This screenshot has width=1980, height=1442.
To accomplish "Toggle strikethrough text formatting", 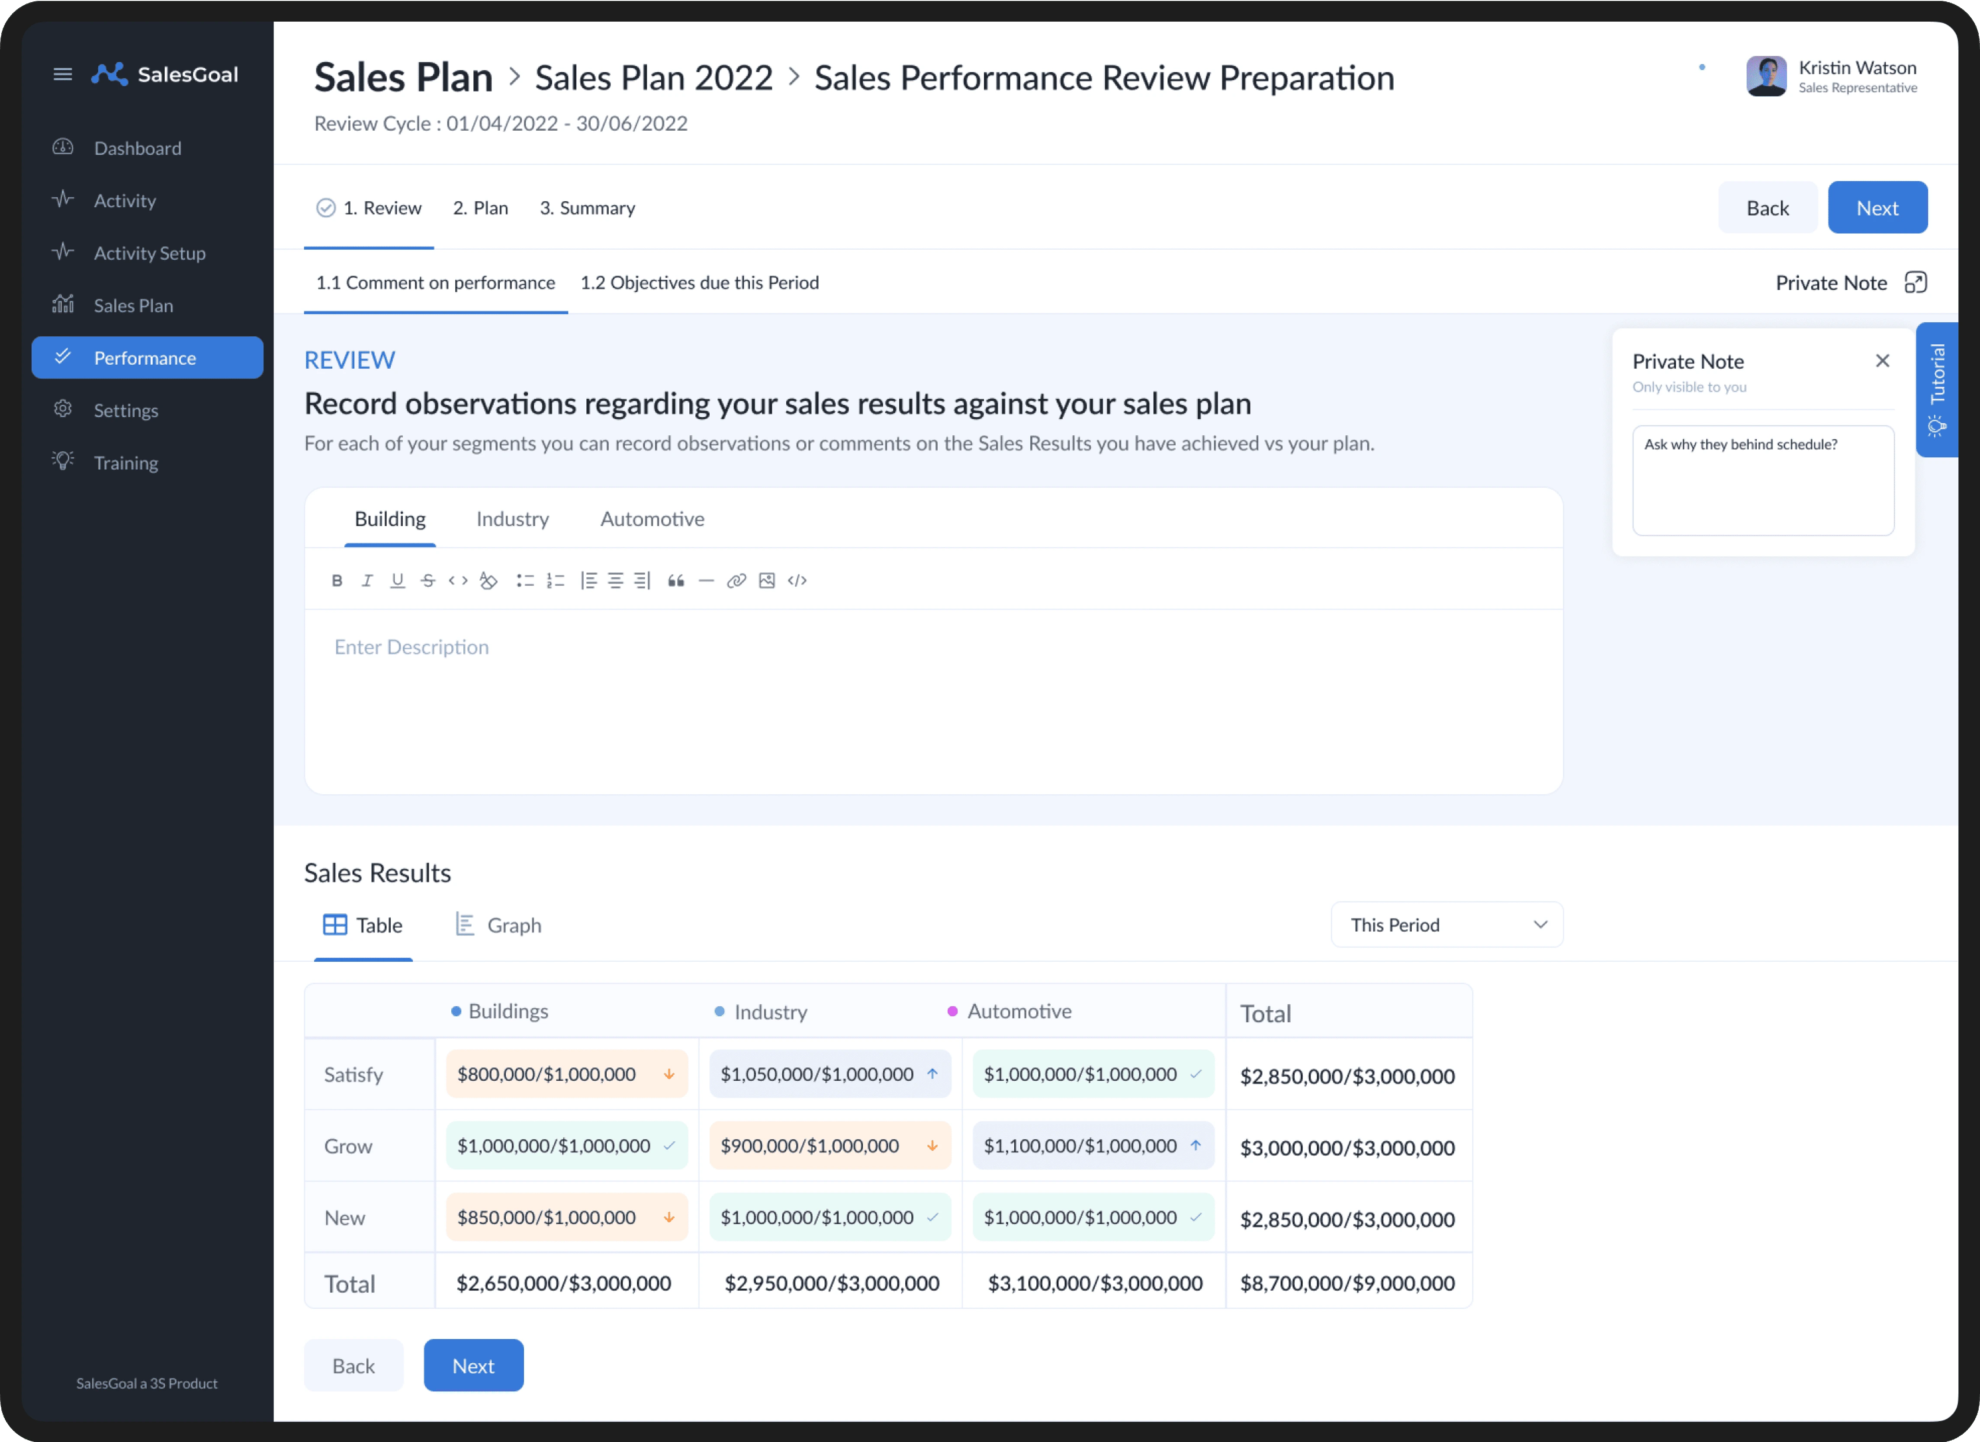I will 428,581.
